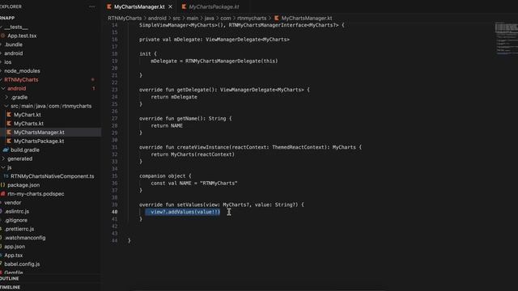The height and width of the screenshot is (291, 518).
Task: Collapse the red android folder under RTNMyCharts
Action: (16, 88)
